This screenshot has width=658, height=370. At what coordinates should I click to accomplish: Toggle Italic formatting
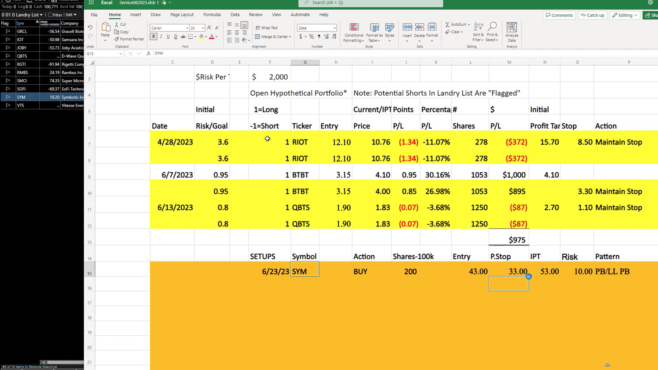(x=161, y=36)
